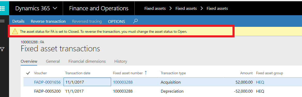Click Reverse transaction button
The width and height of the screenshot is (302, 97).
tap(48, 21)
